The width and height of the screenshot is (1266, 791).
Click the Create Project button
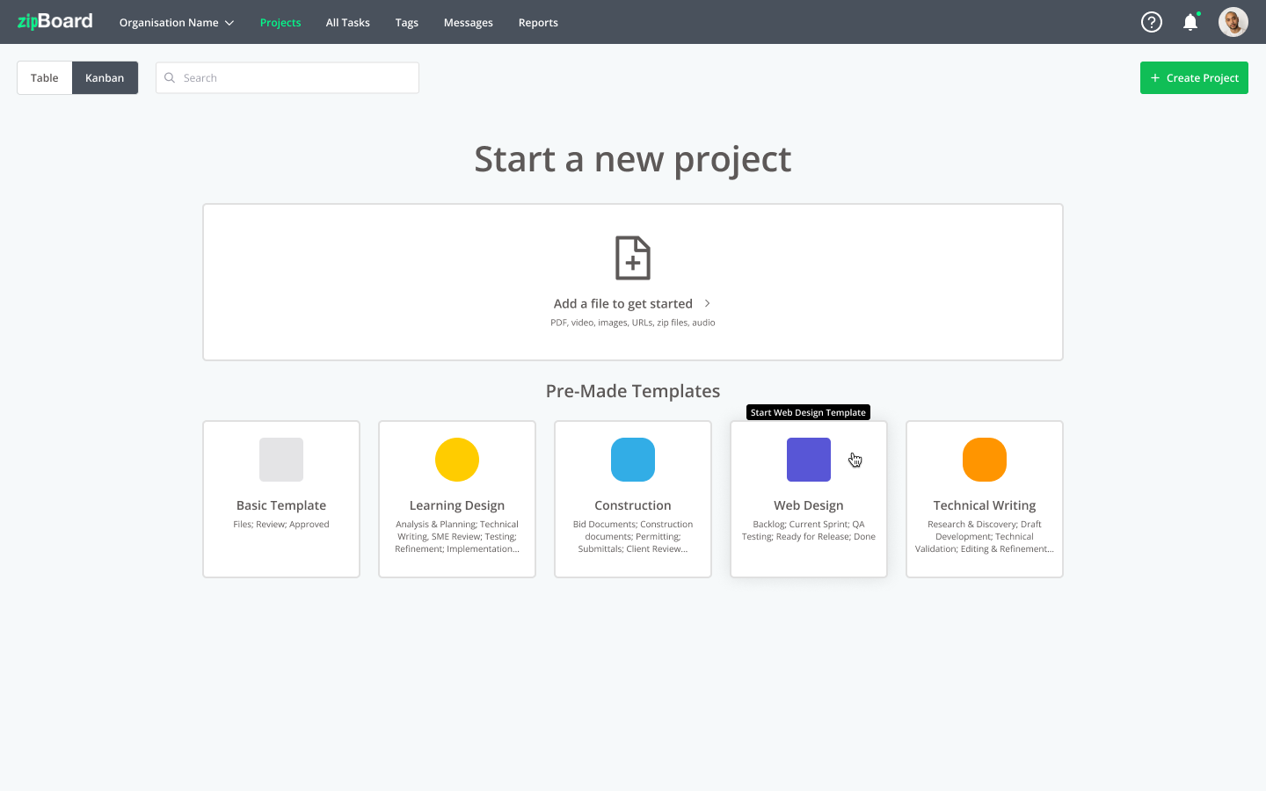pyautogui.click(x=1194, y=78)
